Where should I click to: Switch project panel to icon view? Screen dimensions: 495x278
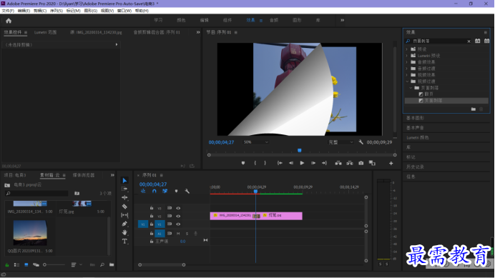(26, 264)
